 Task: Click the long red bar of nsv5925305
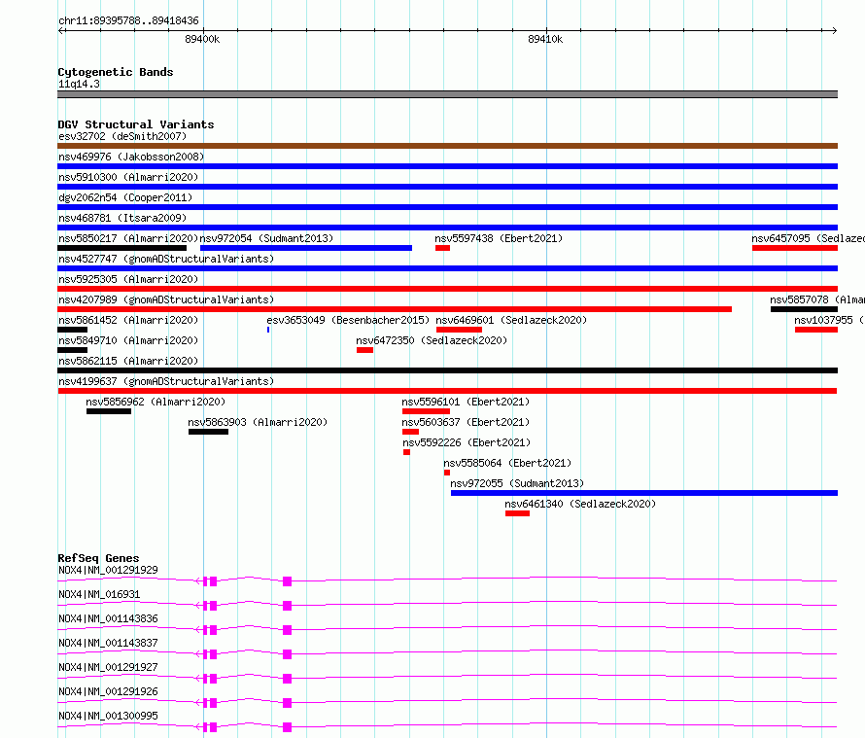(447, 289)
